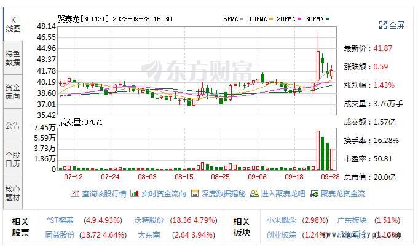Click the 小米概念 change (2.98%)
The height and width of the screenshot is (248, 418).
point(315,220)
